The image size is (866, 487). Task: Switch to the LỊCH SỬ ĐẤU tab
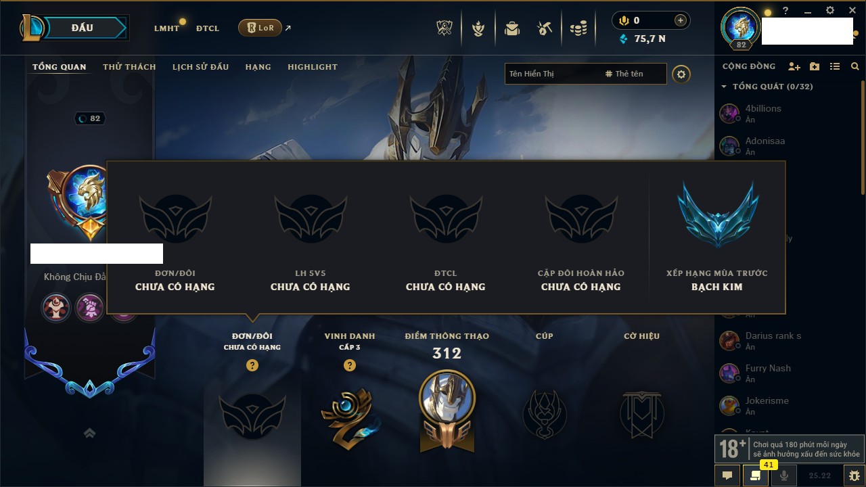(200, 67)
